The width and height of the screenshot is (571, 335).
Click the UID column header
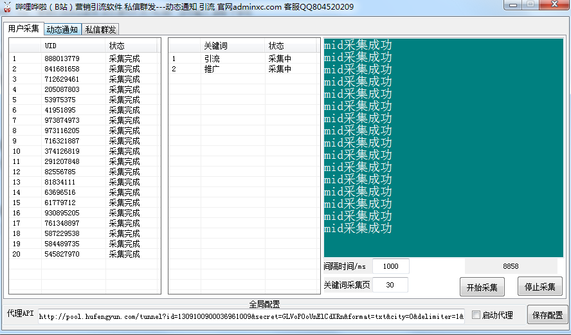point(73,46)
